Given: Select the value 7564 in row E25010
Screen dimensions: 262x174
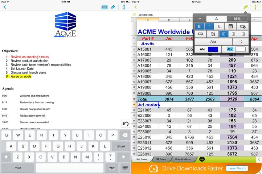Looking at the screenshot, I should coord(232,137).
